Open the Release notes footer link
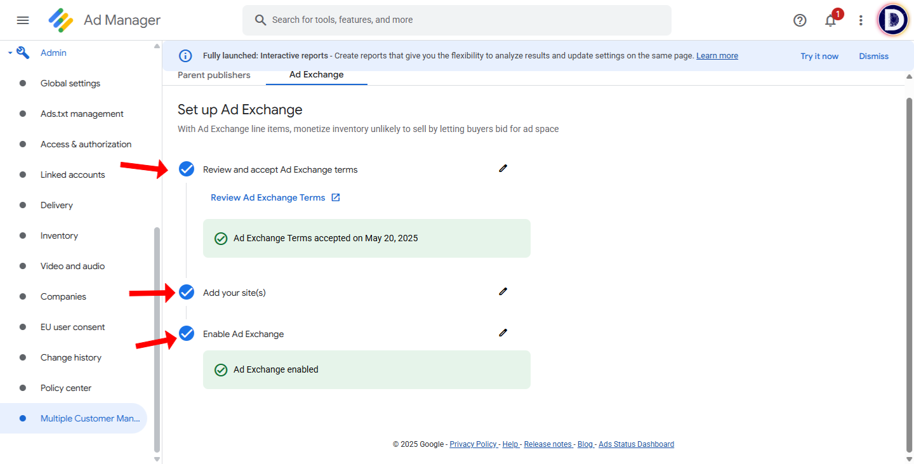 tap(548, 444)
